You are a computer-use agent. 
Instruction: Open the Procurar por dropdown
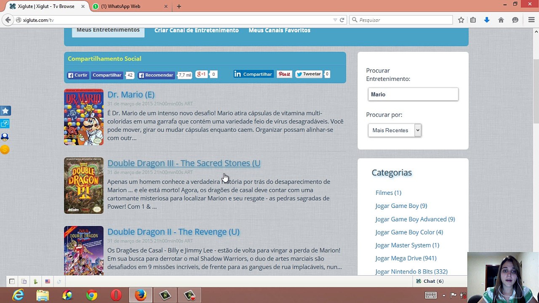(395, 130)
